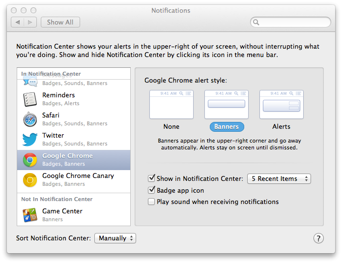The image size is (342, 263).
Task: Click the Game Center icon
Action: point(30,215)
